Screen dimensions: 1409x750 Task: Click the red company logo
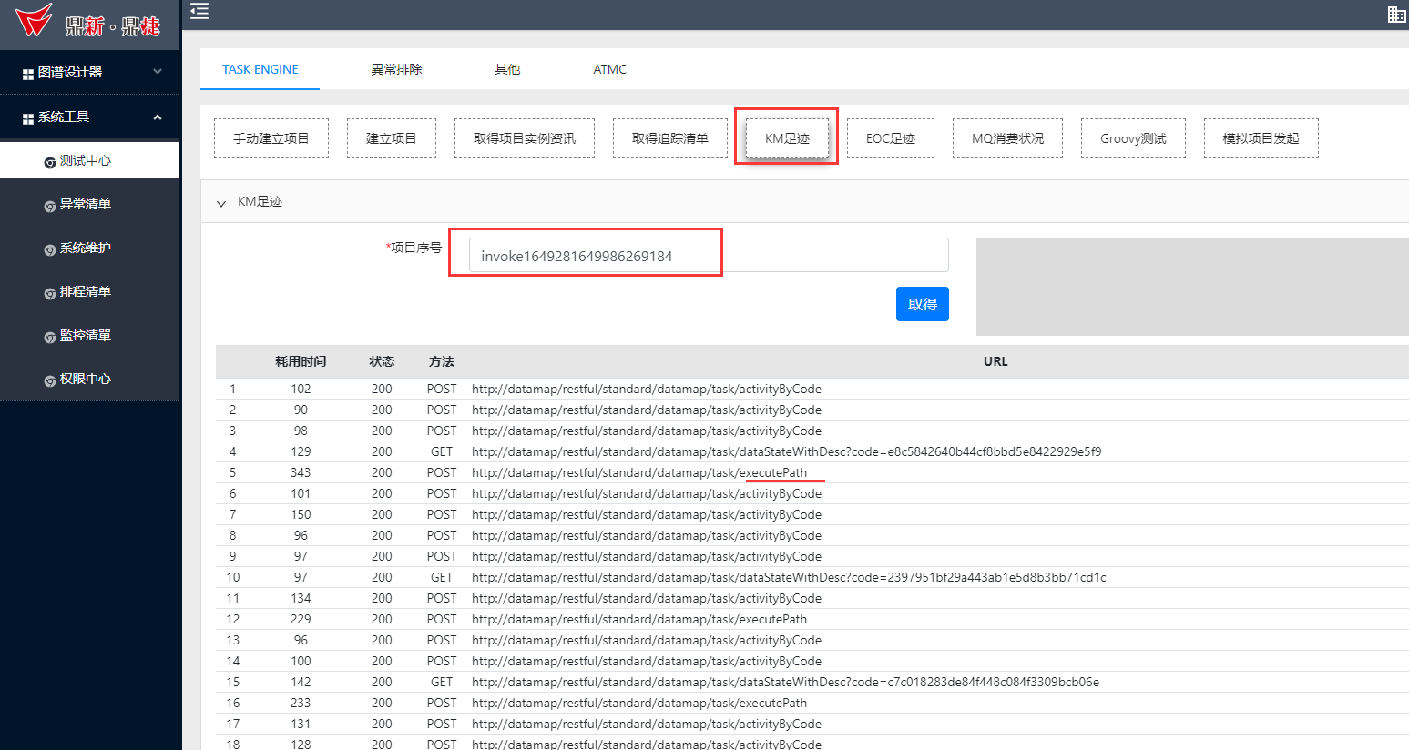pyautogui.click(x=34, y=20)
